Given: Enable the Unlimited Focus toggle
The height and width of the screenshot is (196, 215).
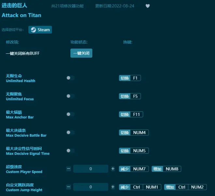Looking at the screenshot, I should (70, 96).
